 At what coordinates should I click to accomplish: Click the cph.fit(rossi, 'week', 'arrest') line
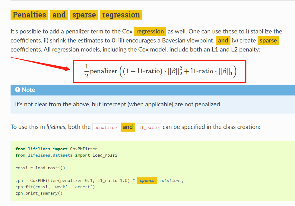point(55,187)
